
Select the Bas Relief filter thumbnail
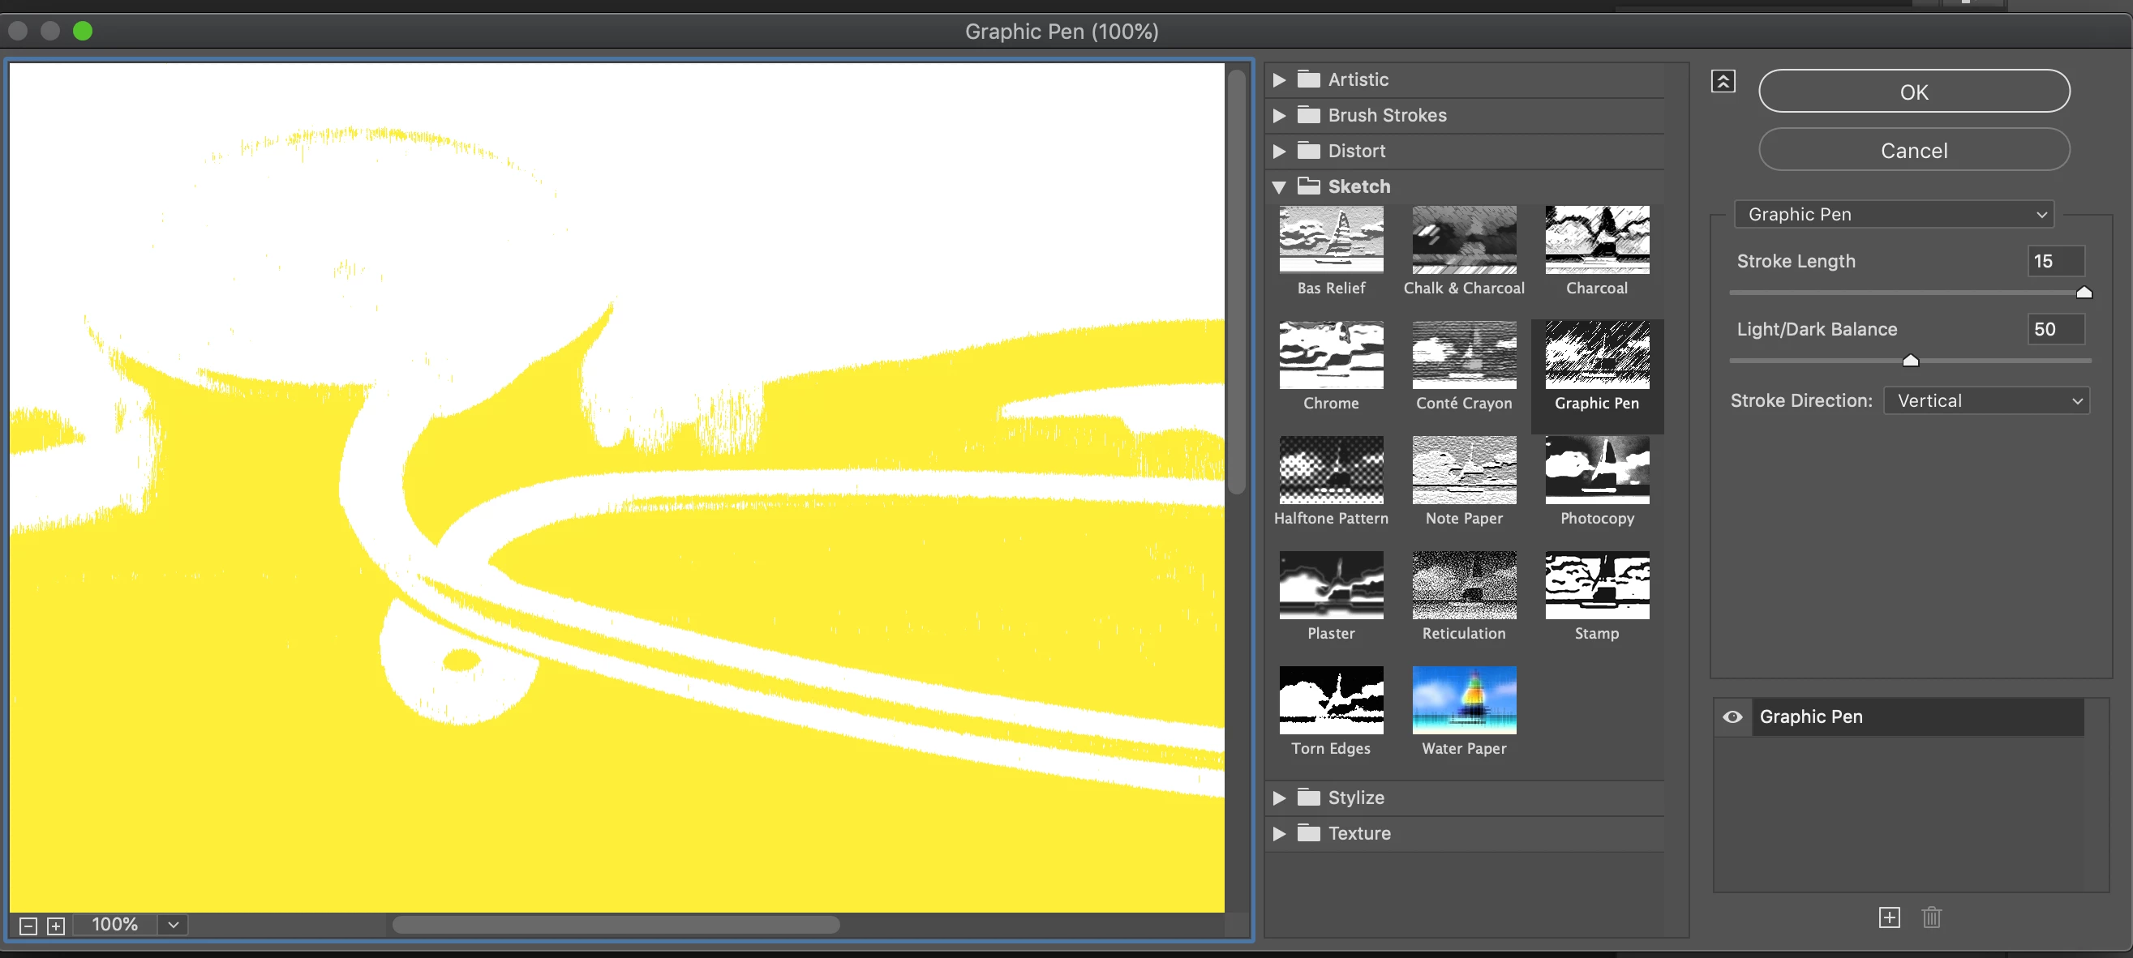click(x=1331, y=239)
